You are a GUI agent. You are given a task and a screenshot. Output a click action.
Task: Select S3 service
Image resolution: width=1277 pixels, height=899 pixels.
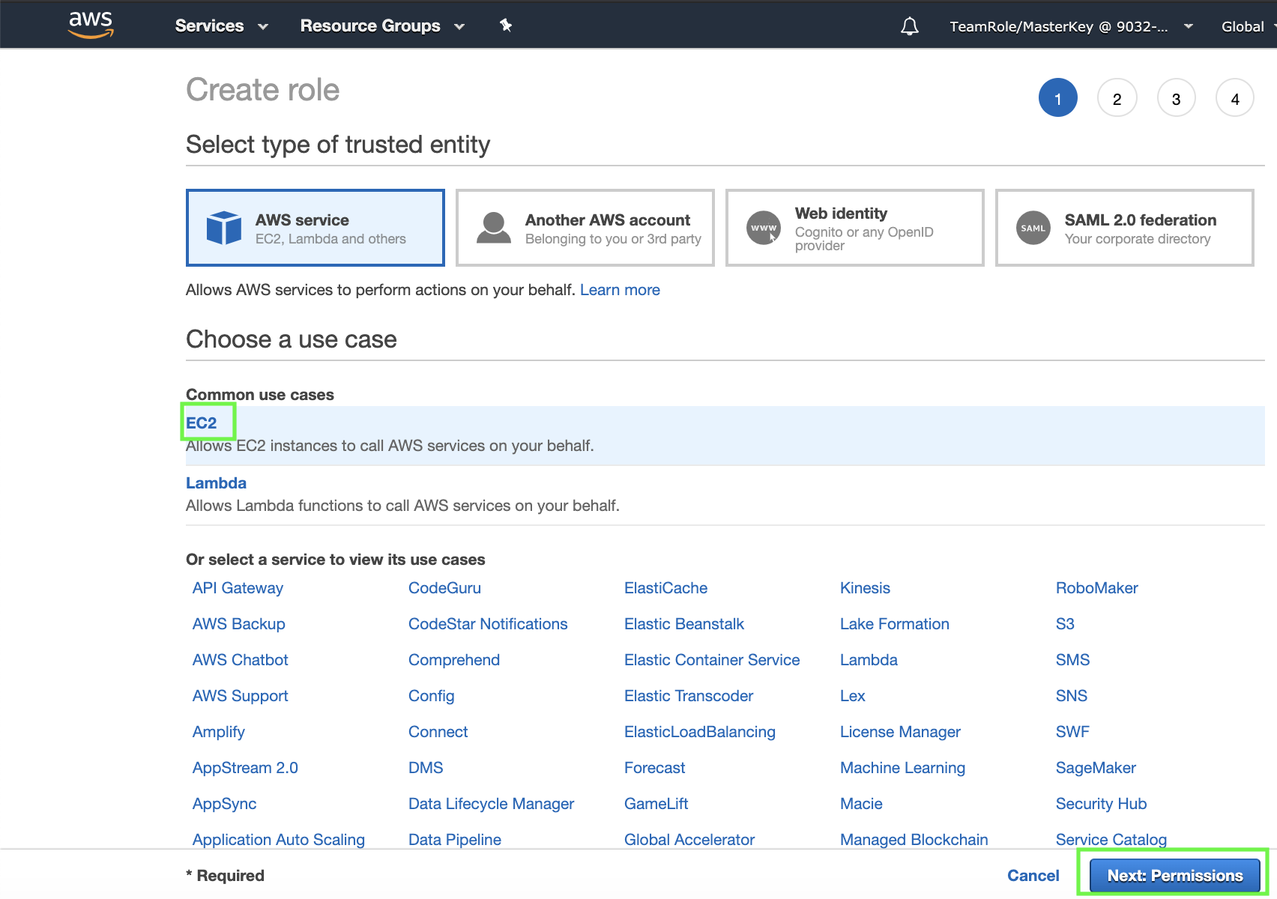(x=1065, y=624)
